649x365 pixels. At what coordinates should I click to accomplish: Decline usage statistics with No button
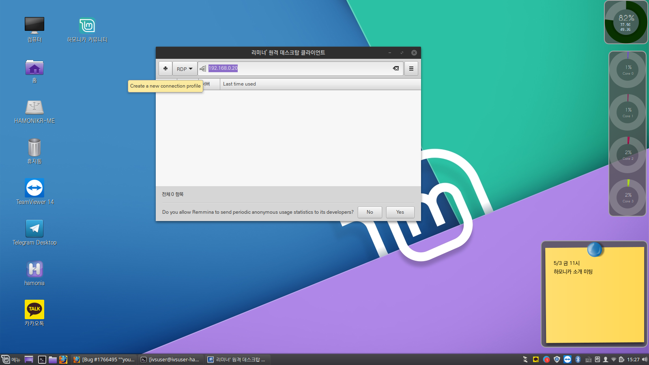pyautogui.click(x=370, y=212)
